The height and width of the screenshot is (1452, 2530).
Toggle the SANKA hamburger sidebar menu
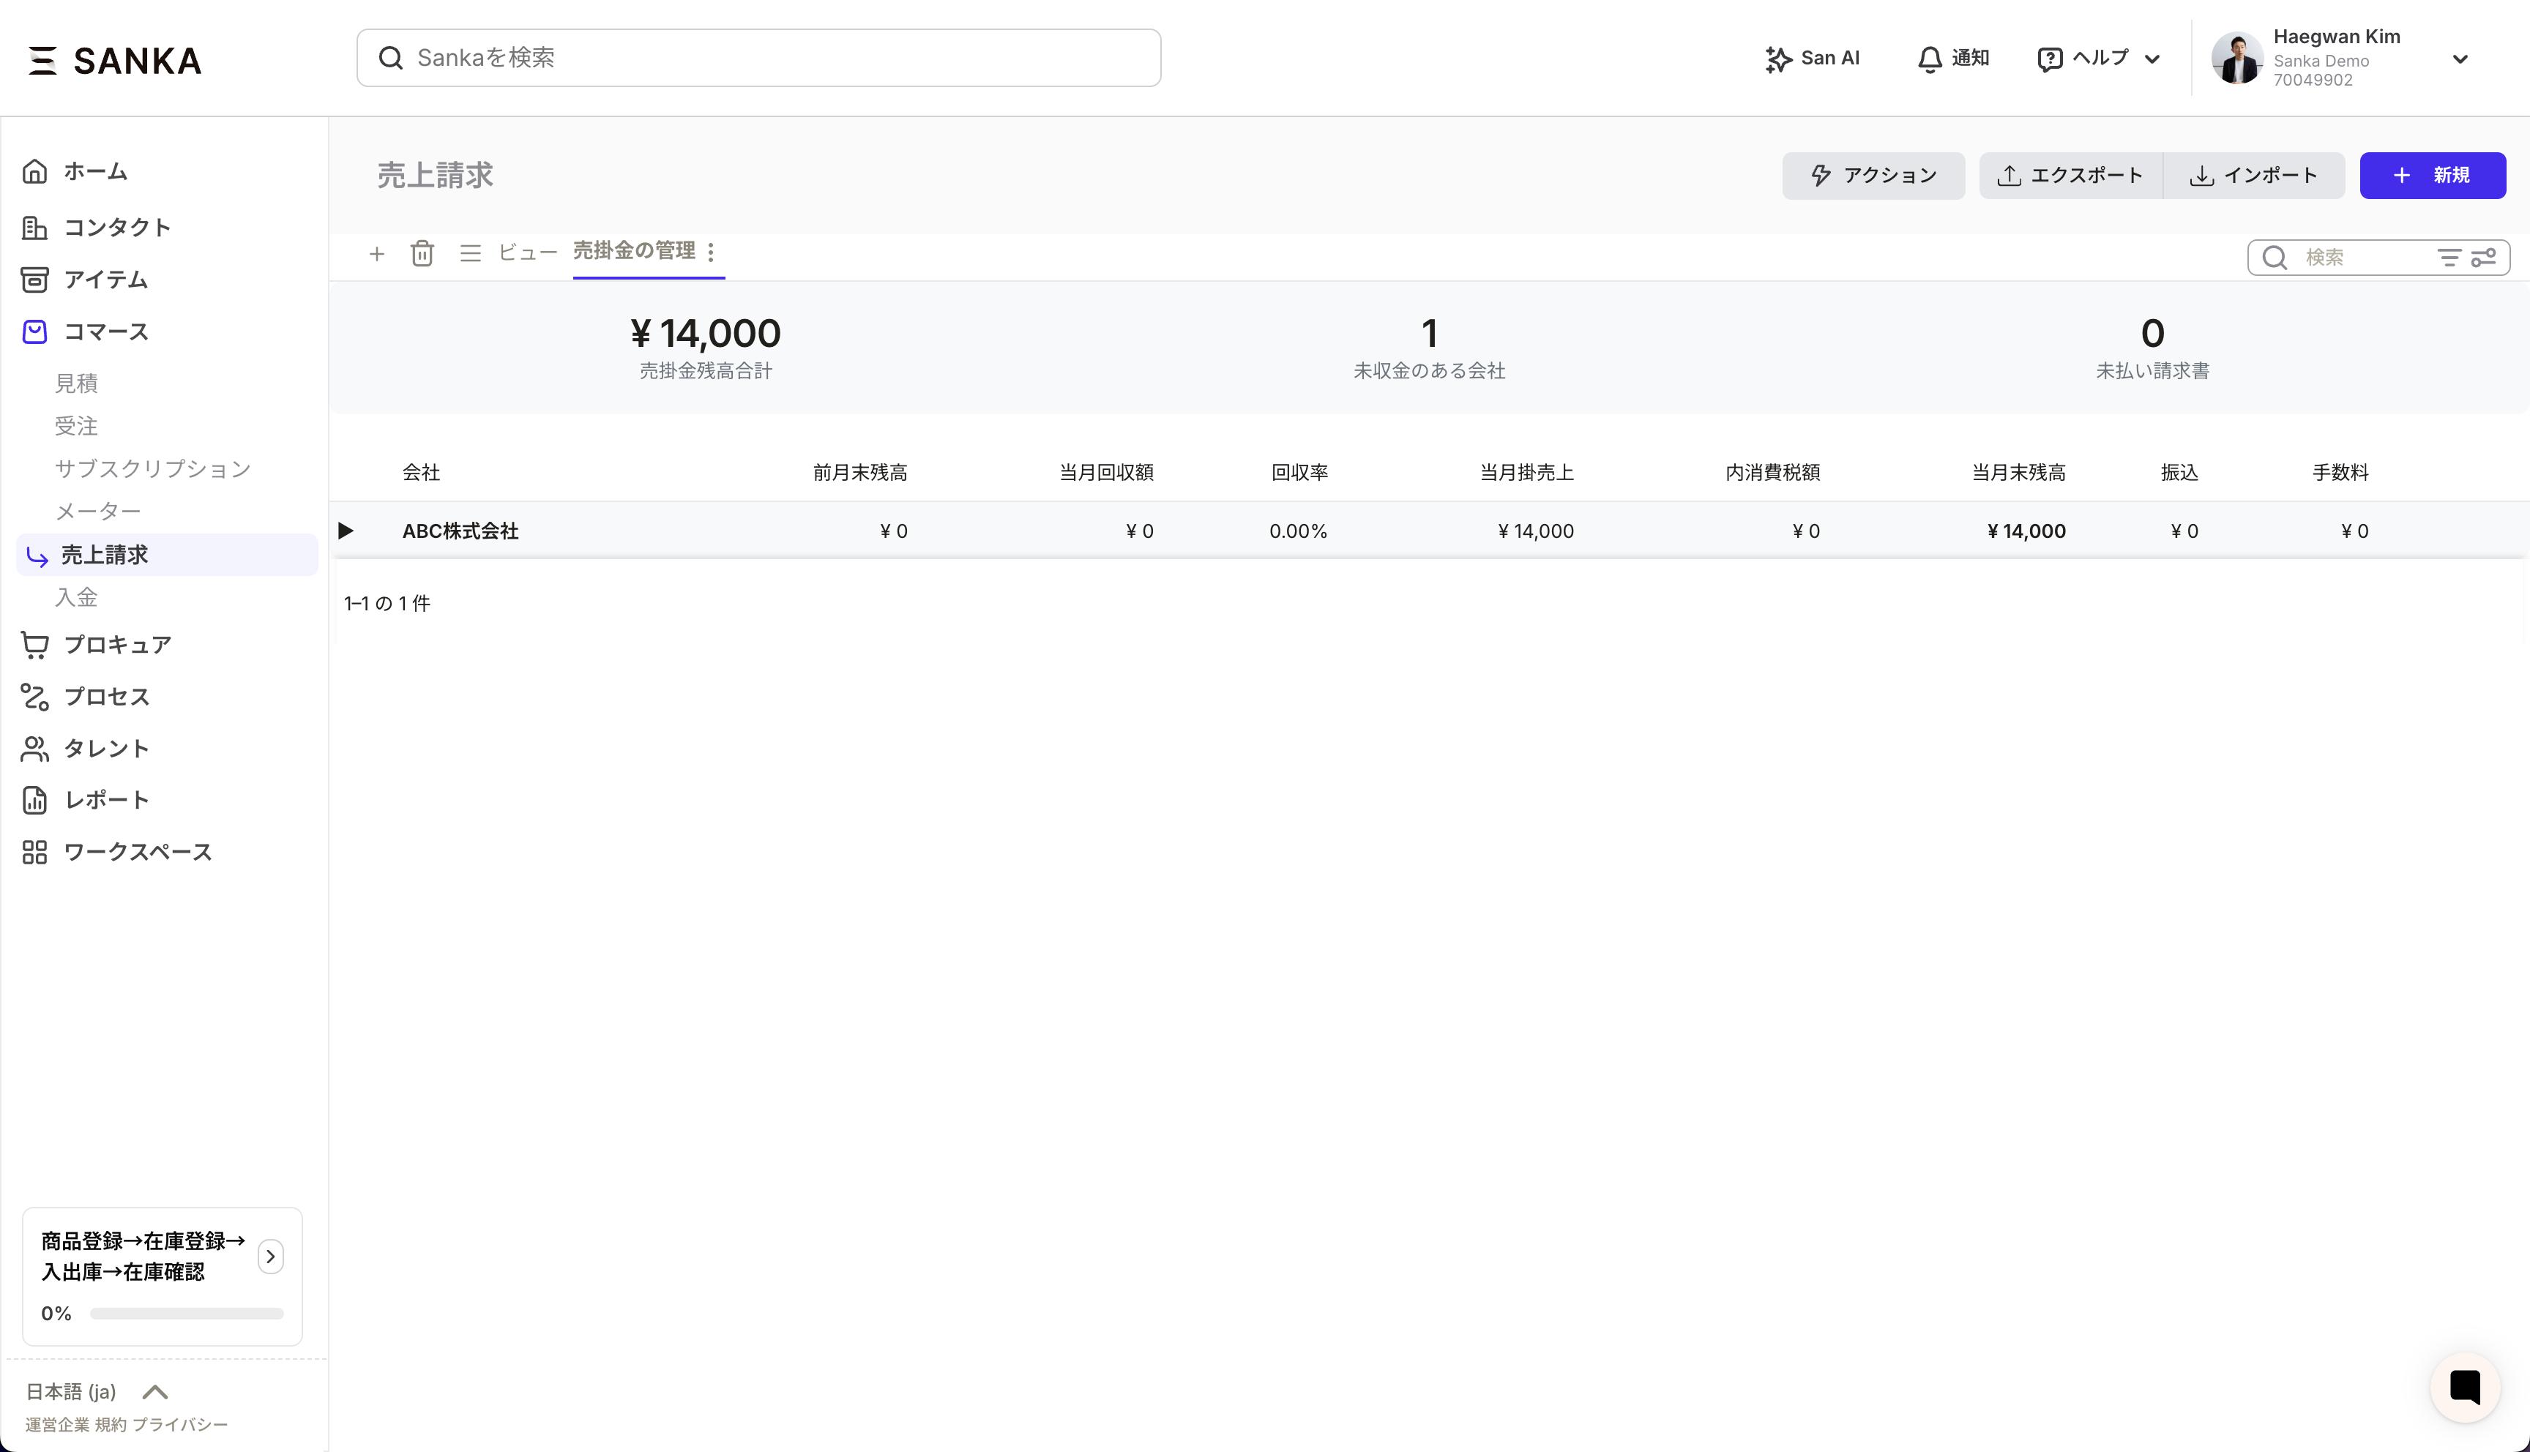coord(42,60)
